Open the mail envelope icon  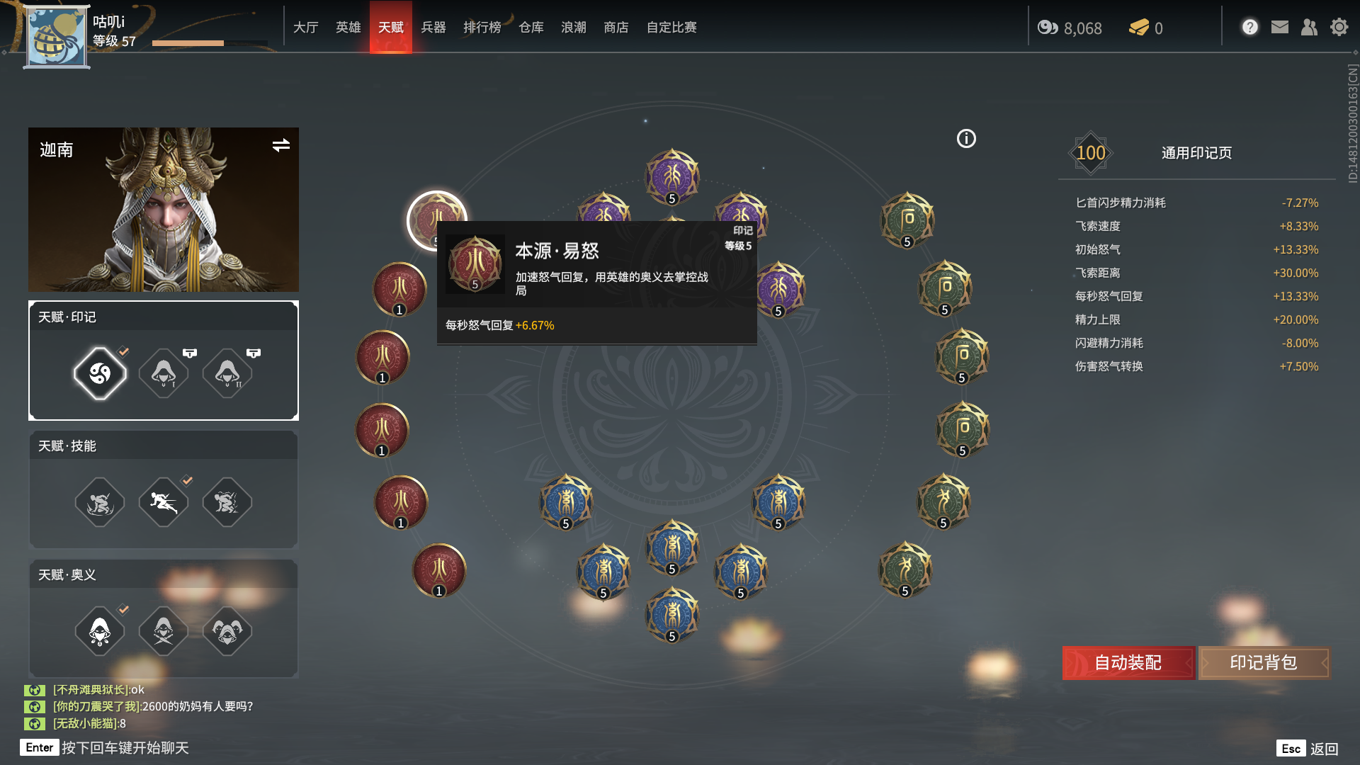(x=1279, y=28)
